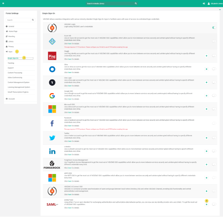Open settings gear for PingID row

tap(207, 56)
